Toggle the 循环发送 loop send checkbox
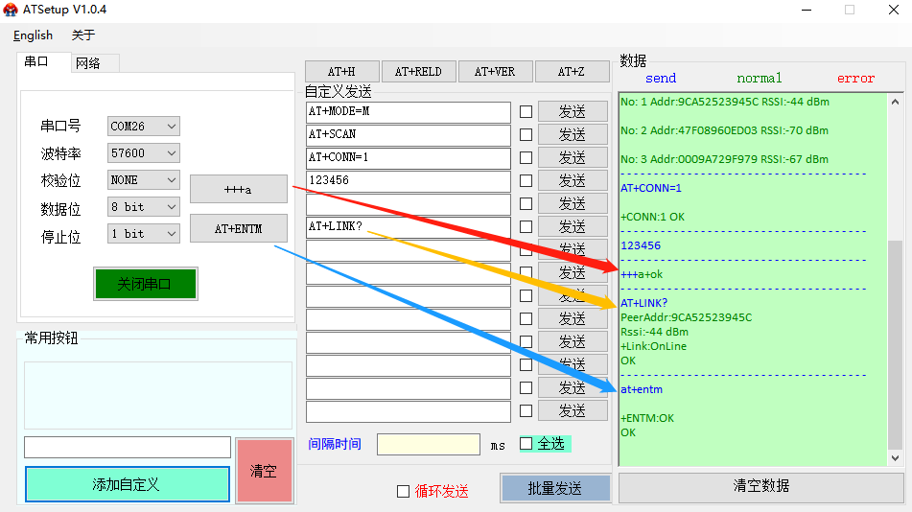The height and width of the screenshot is (512, 912). [x=403, y=491]
